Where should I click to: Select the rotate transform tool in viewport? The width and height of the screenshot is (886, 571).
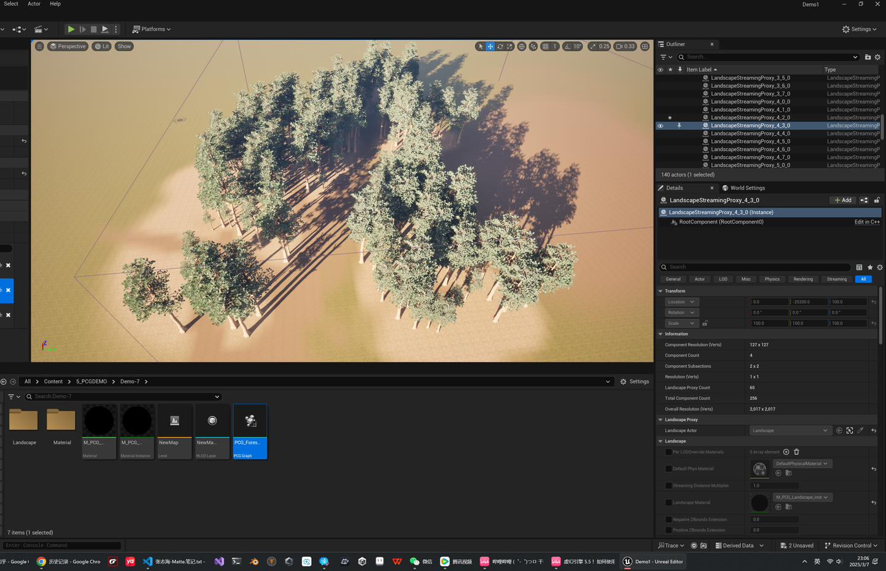500,46
